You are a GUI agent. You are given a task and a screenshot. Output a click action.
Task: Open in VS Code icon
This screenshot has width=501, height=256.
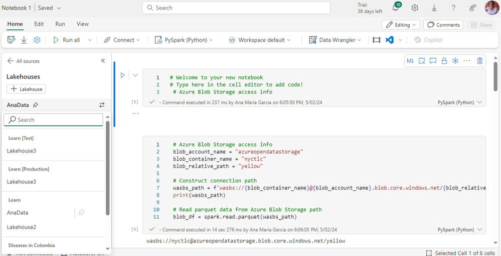click(x=389, y=40)
